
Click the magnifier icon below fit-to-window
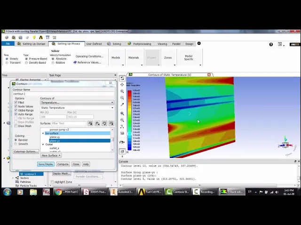[x=122, y=120]
